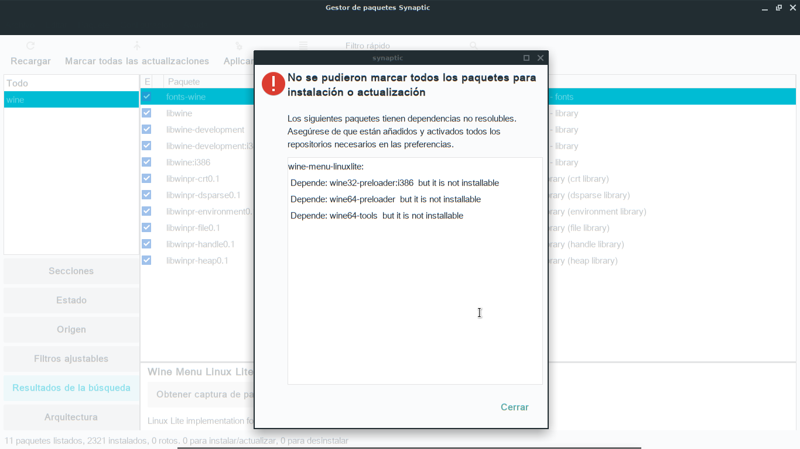Open the Estado filter panel
The height and width of the screenshot is (449, 800).
pyautogui.click(x=71, y=300)
